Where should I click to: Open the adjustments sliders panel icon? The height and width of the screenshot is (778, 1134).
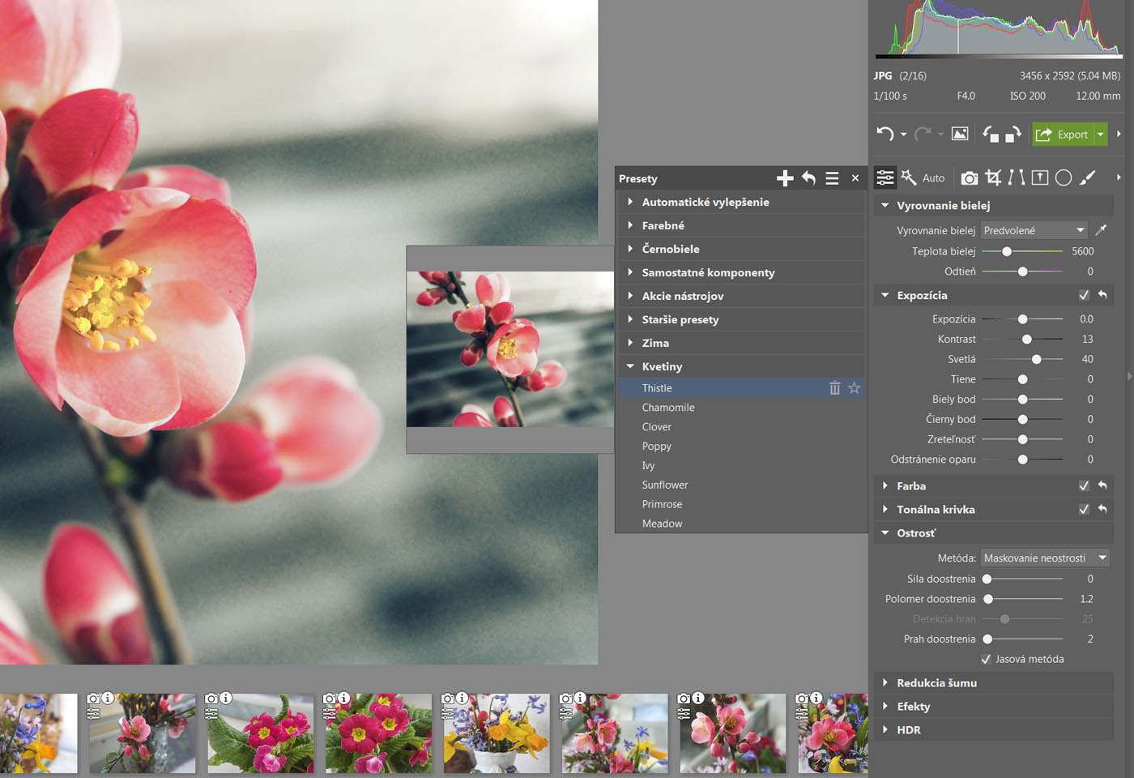click(885, 177)
